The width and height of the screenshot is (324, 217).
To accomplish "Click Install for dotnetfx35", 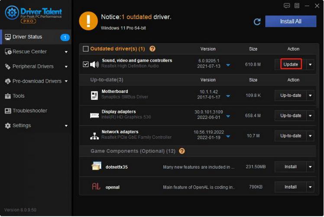I will coord(291,167).
